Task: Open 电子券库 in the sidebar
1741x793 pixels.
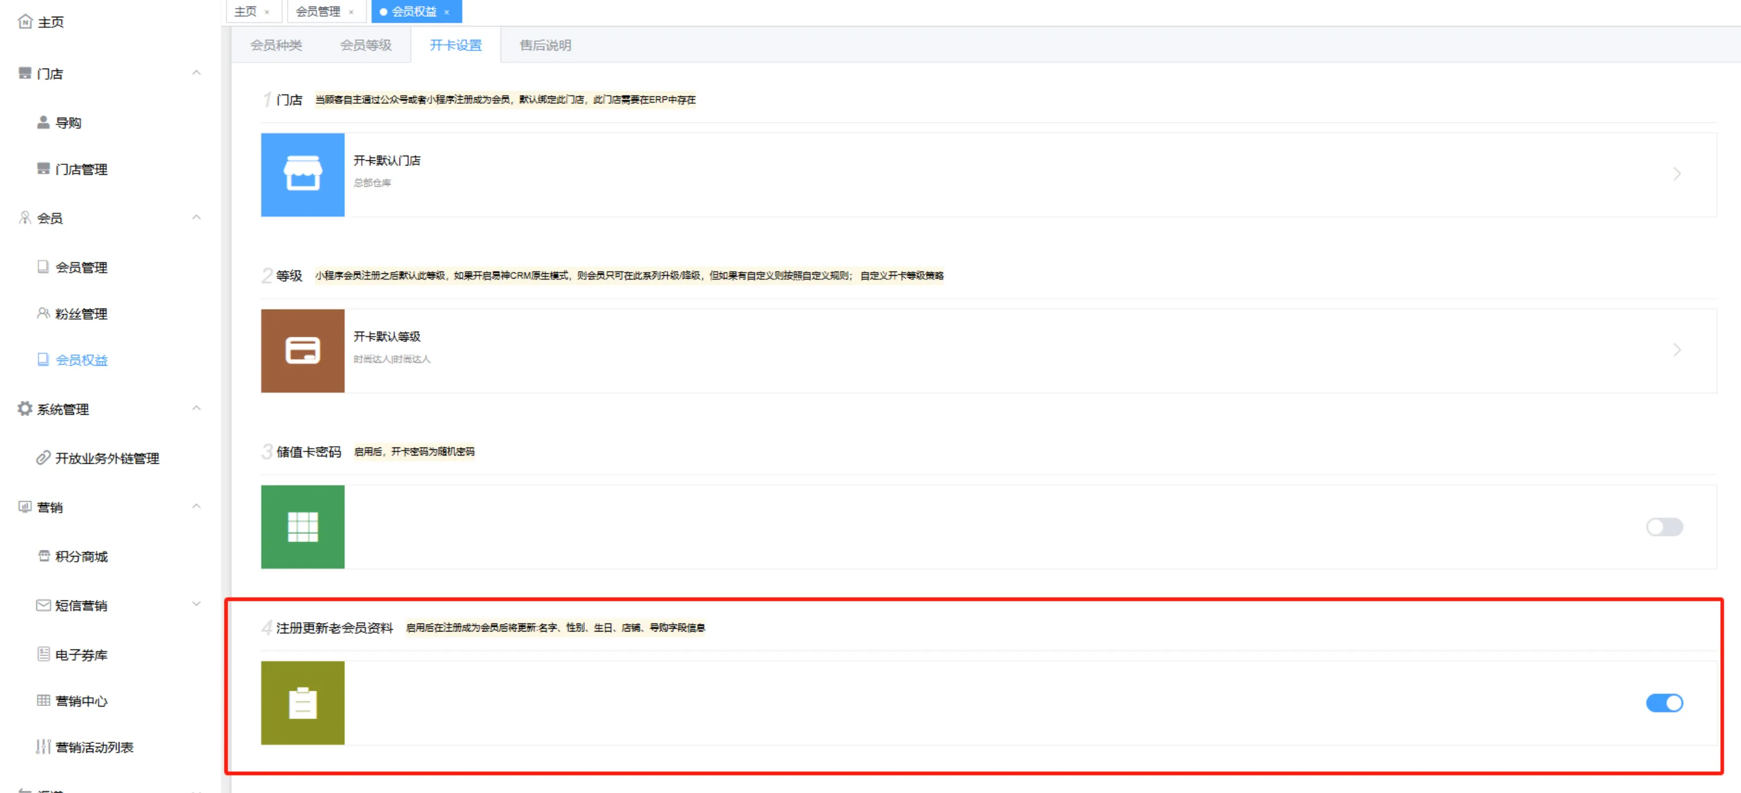Action: point(81,655)
